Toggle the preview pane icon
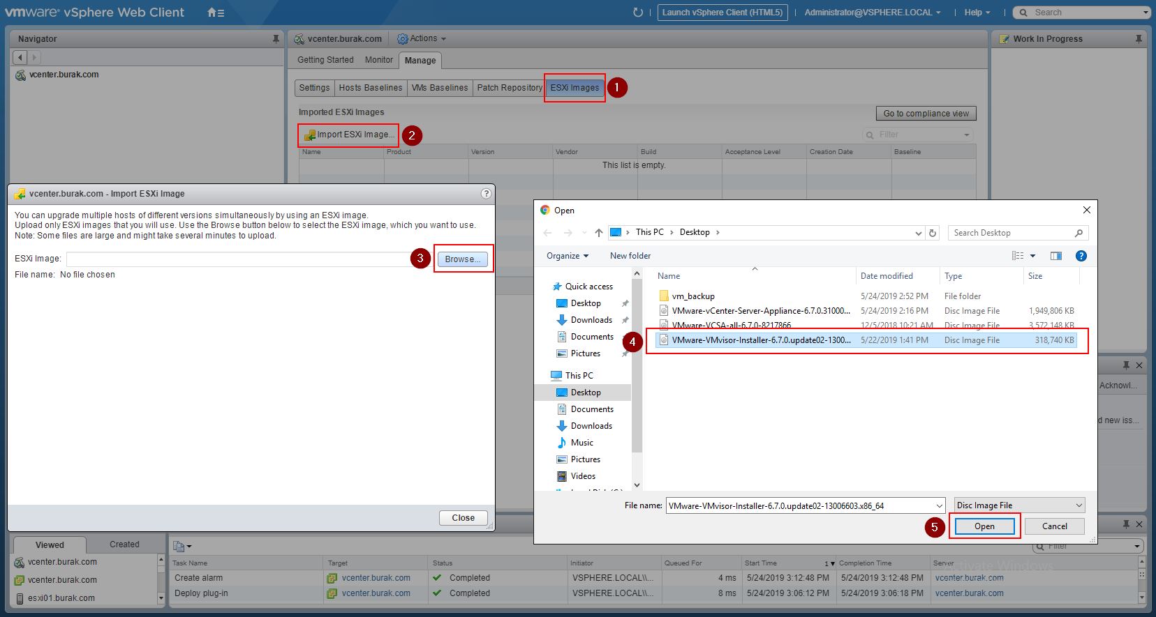 click(1055, 256)
